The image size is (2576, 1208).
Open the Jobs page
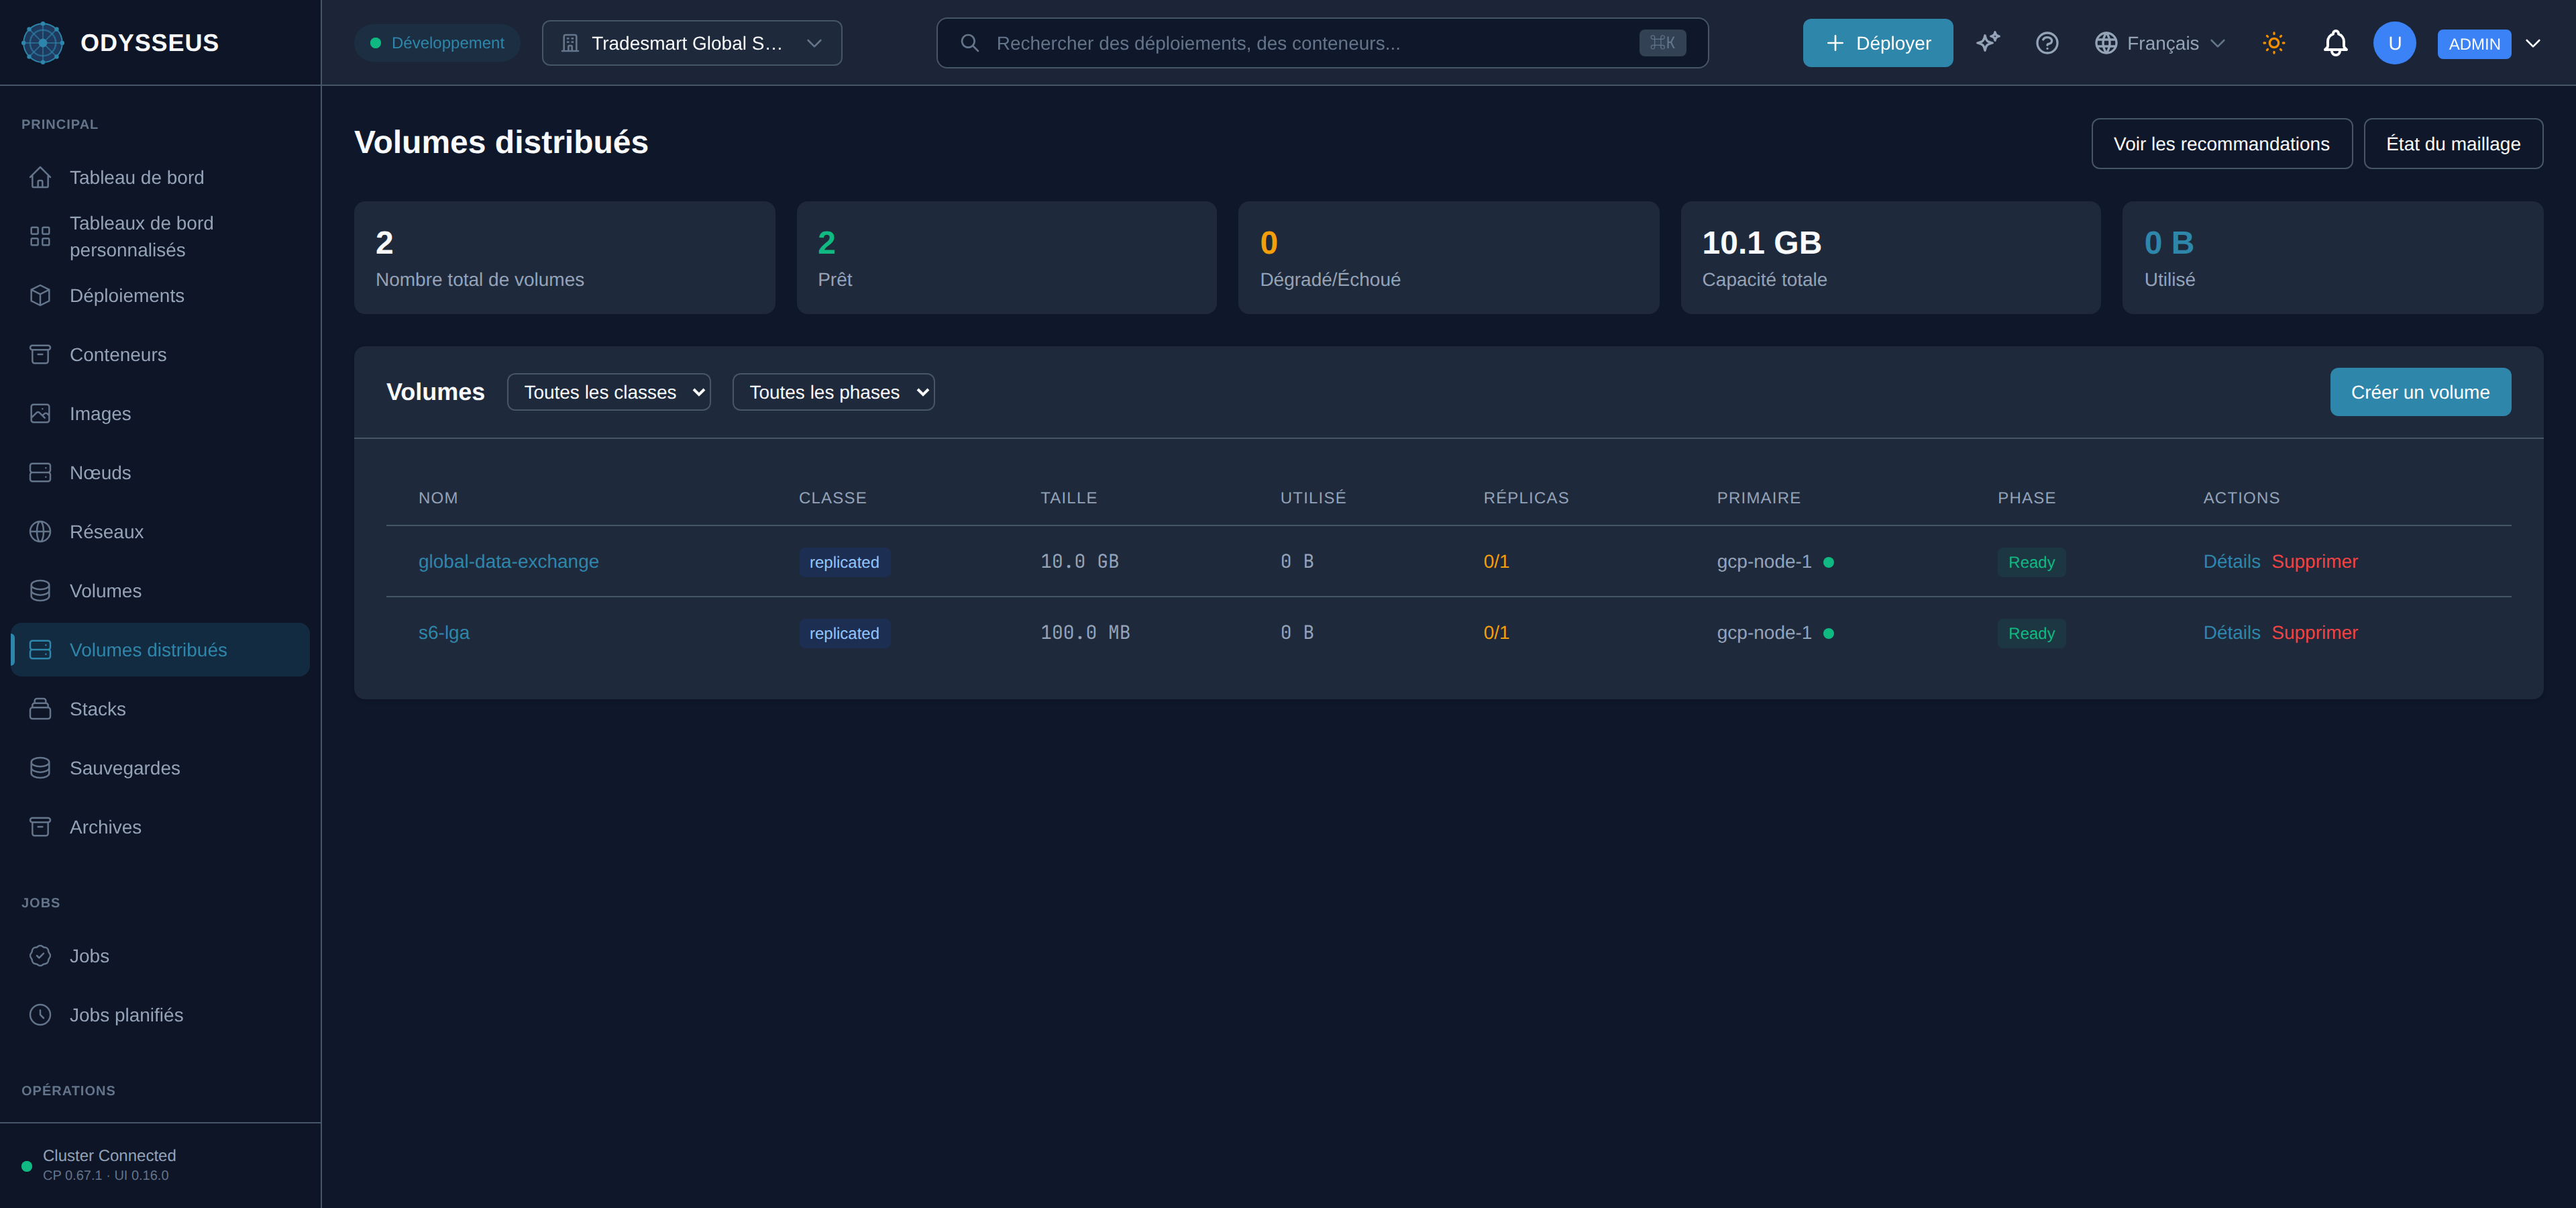(x=160, y=955)
